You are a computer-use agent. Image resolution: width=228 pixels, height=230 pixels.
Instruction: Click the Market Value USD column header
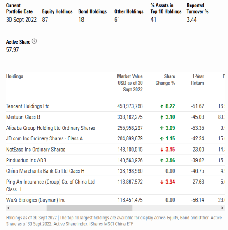tap(130, 83)
